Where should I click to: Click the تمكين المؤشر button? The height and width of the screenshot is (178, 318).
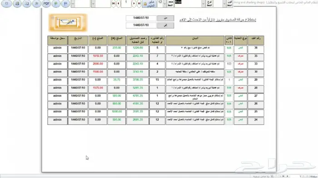pyautogui.click(x=149, y=4)
